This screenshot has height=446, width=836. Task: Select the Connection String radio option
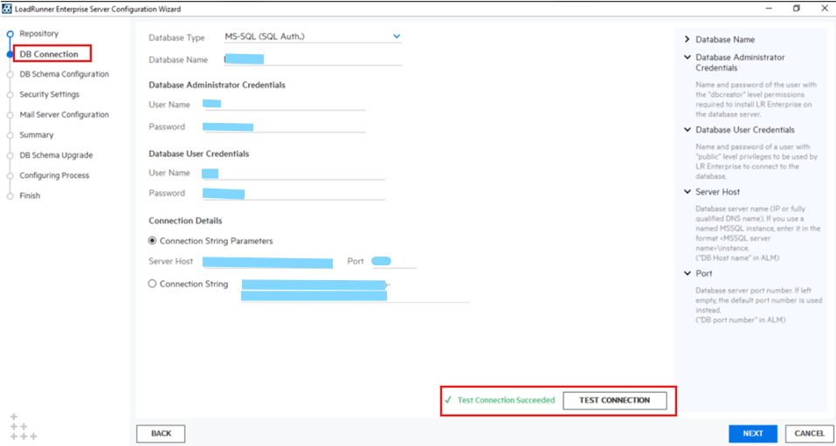pyautogui.click(x=153, y=284)
